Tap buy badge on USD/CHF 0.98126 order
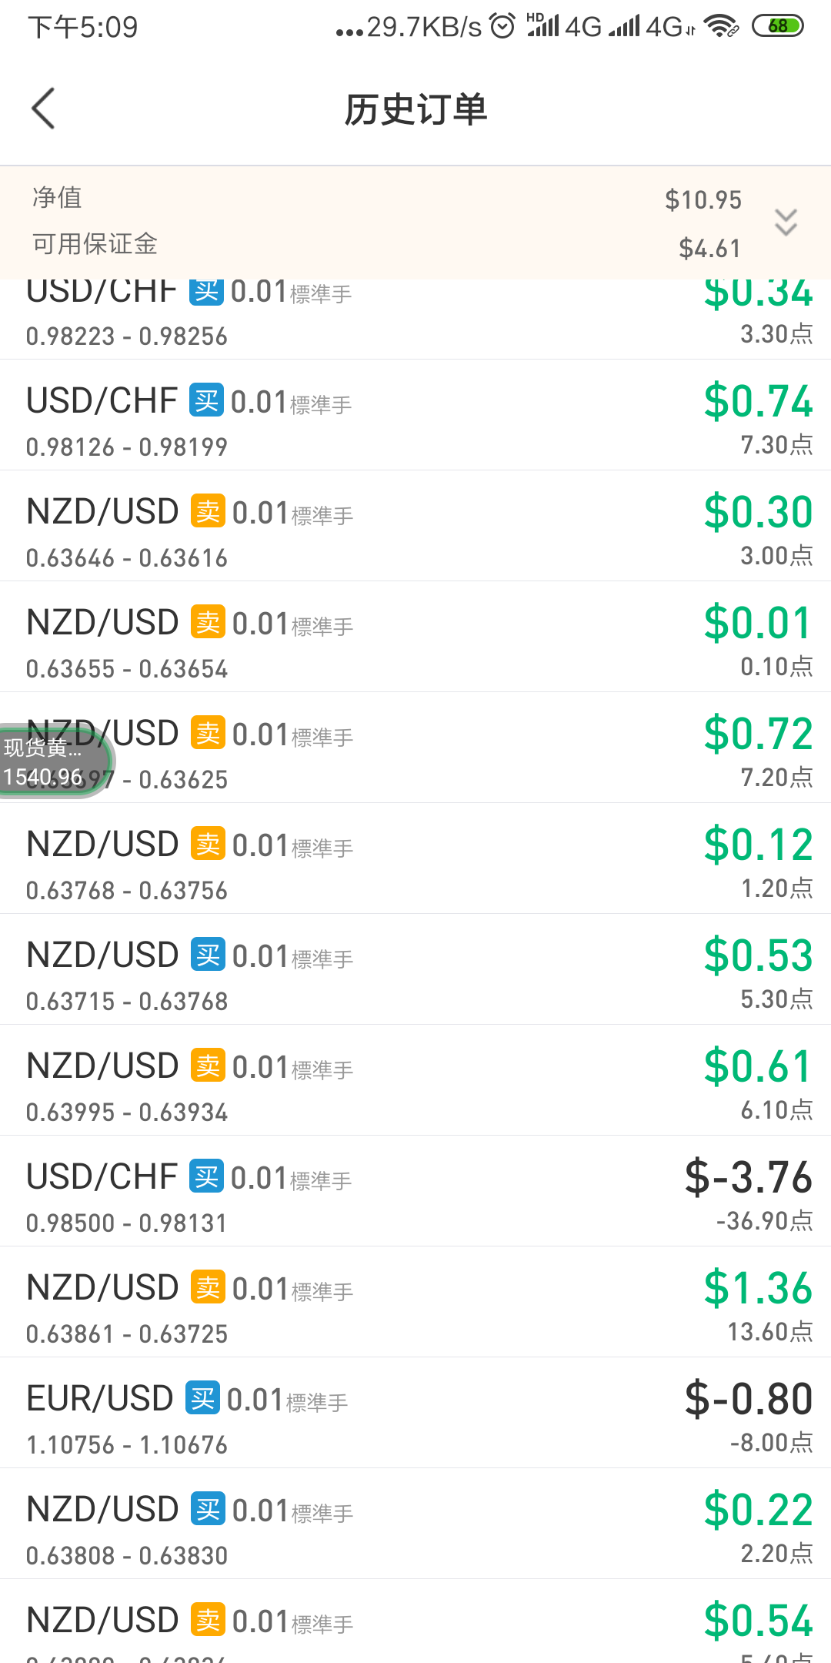831x1663 pixels. (x=207, y=401)
